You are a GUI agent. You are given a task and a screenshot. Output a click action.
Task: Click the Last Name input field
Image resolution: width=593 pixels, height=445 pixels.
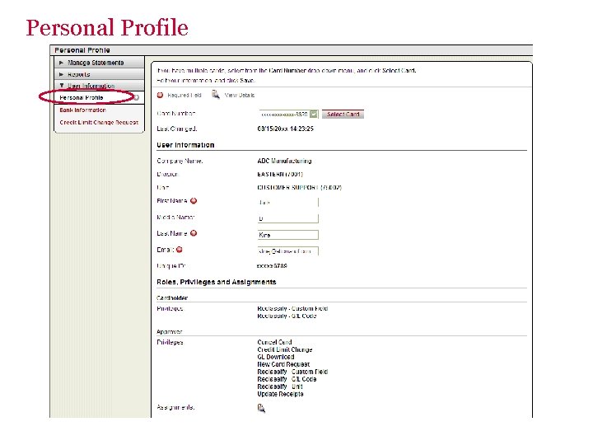(287, 235)
